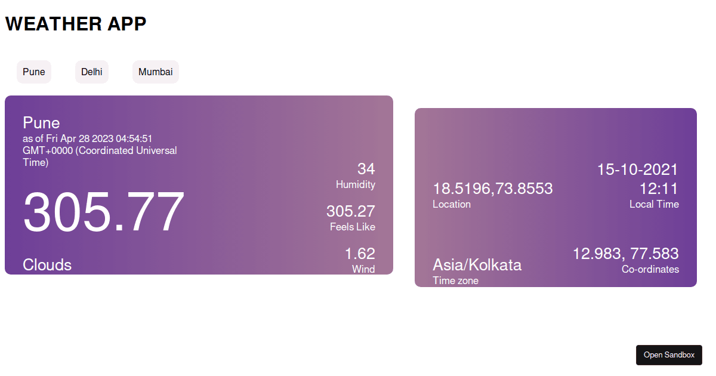Choose the Mumbai city button

coord(156,72)
